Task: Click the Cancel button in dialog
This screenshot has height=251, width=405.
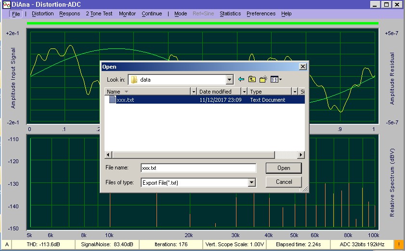Action: click(284, 182)
